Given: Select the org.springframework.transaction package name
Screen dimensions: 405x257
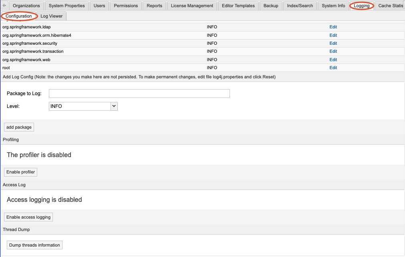Looking at the screenshot, I should pos(33,51).
